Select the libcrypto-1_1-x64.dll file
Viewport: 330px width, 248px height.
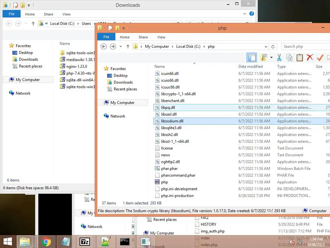pos(178,94)
